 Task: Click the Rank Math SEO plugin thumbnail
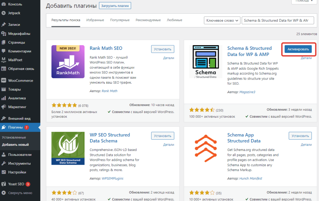pyautogui.click(x=68, y=62)
